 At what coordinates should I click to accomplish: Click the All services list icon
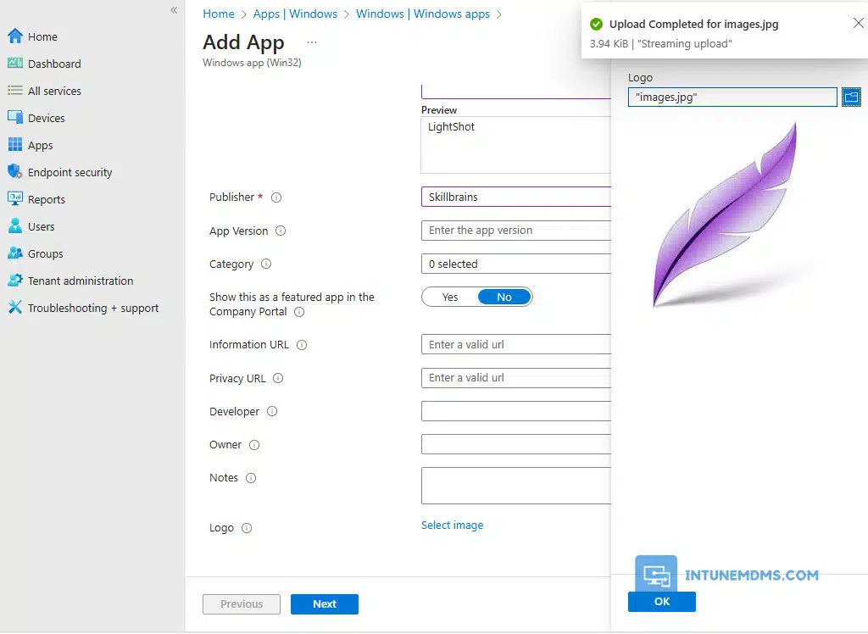tap(14, 91)
